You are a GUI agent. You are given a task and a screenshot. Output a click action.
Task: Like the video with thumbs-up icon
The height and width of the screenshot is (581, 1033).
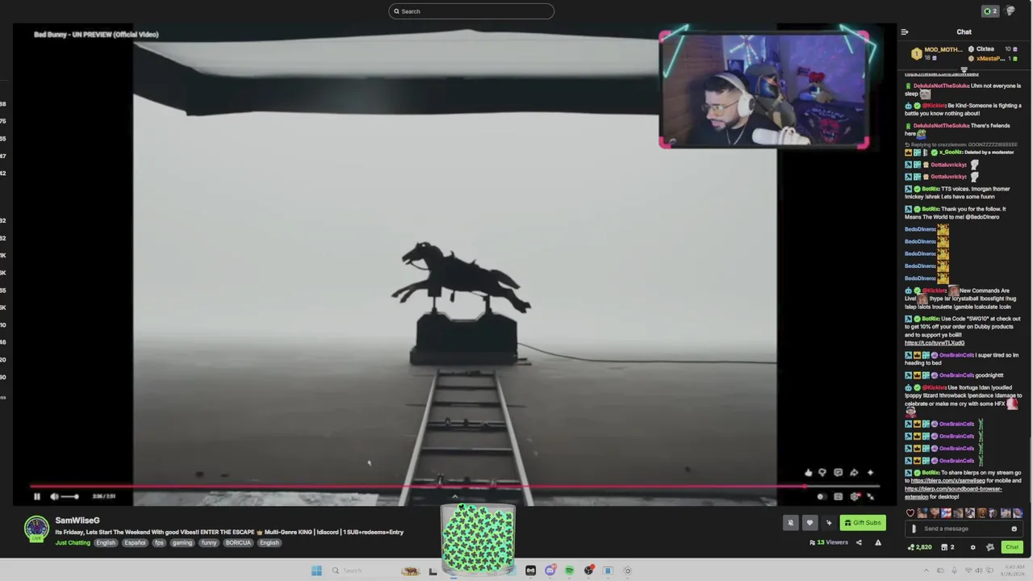[x=808, y=473]
